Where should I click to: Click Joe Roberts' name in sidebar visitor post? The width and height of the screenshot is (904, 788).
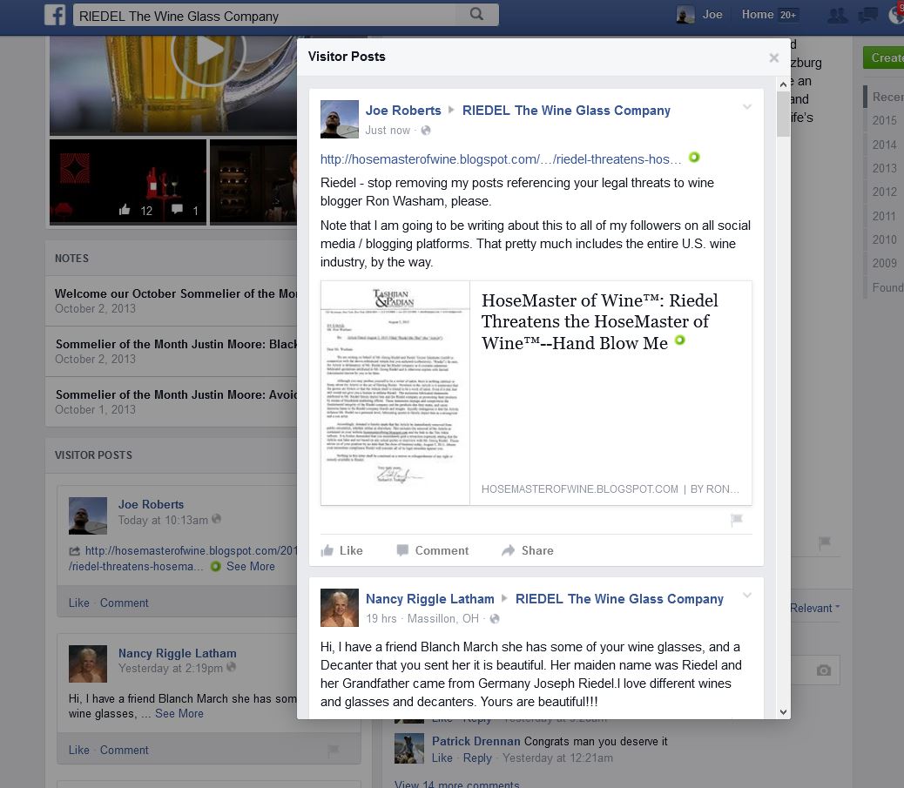[151, 504]
